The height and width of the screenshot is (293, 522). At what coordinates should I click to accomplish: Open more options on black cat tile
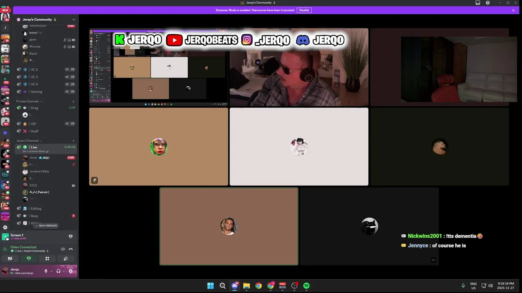coord(433,260)
